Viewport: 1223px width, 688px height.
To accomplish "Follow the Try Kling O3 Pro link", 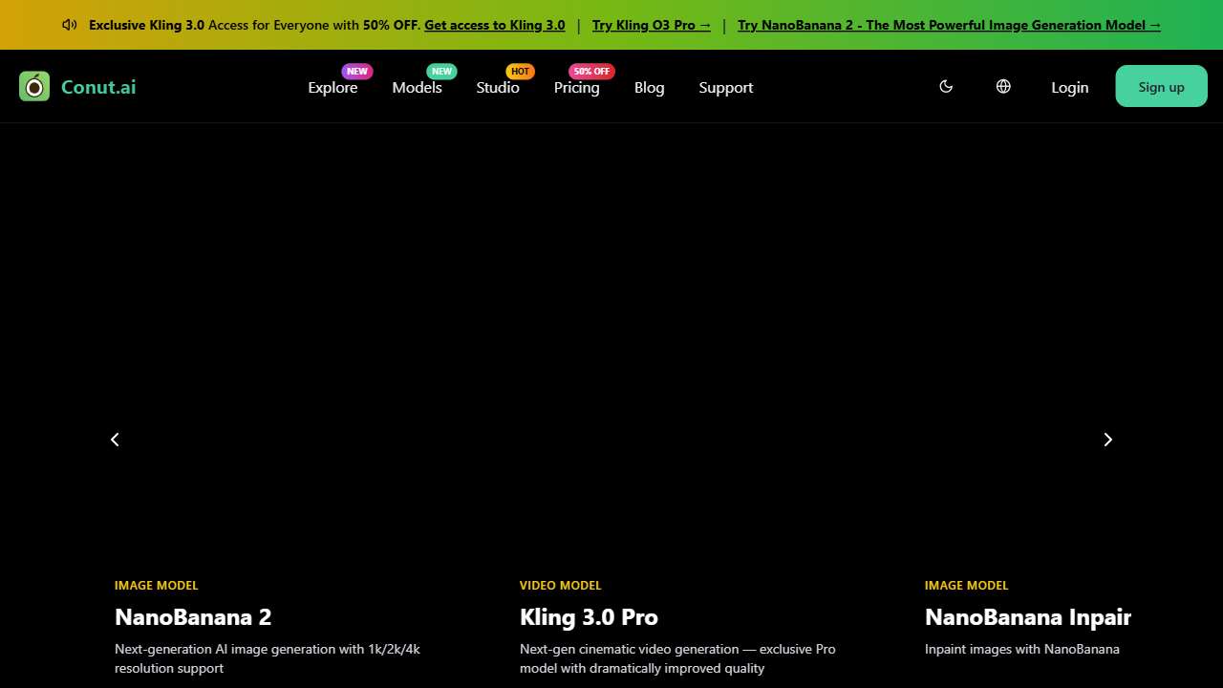I will tap(651, 25).
